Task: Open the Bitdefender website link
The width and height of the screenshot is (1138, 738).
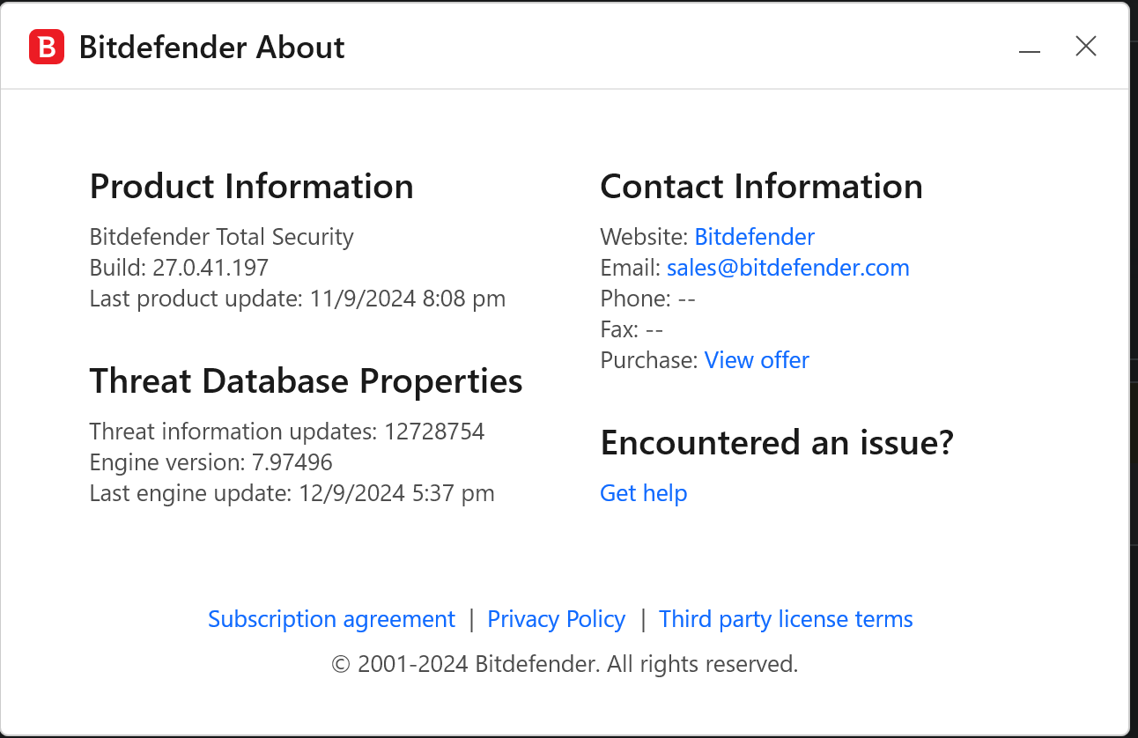Action: (754, 237)
